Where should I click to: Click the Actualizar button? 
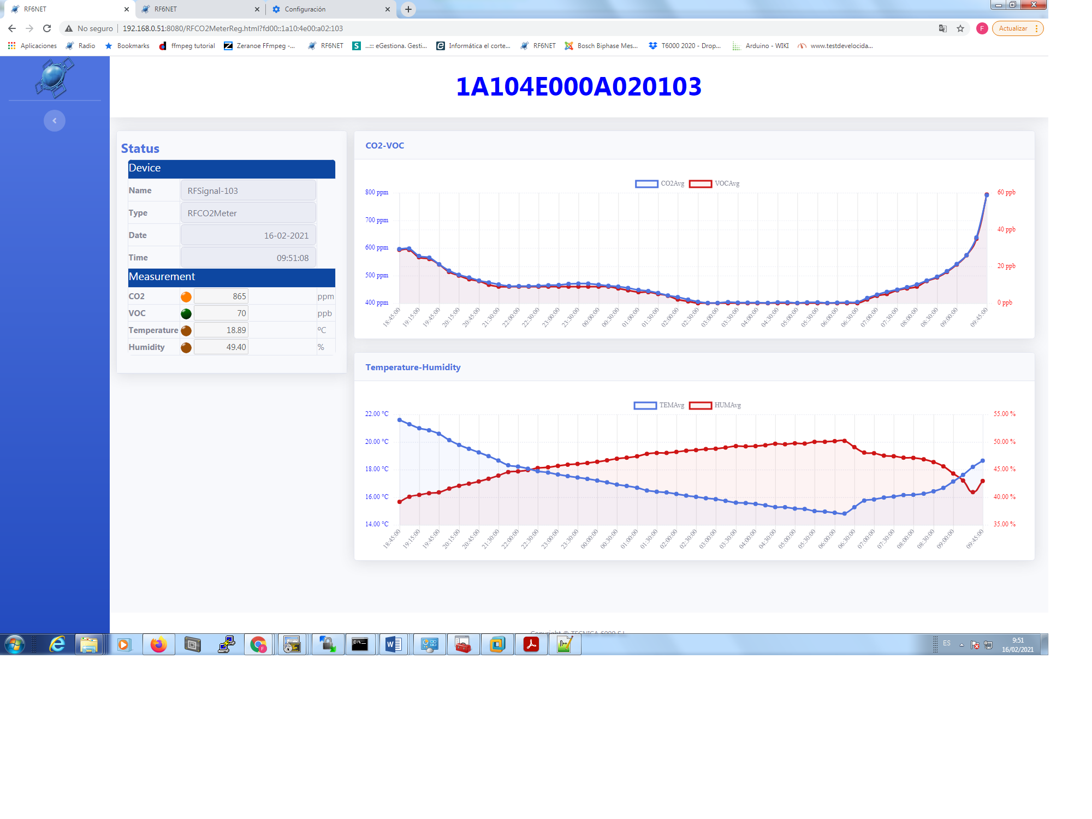coord(1013,28)
